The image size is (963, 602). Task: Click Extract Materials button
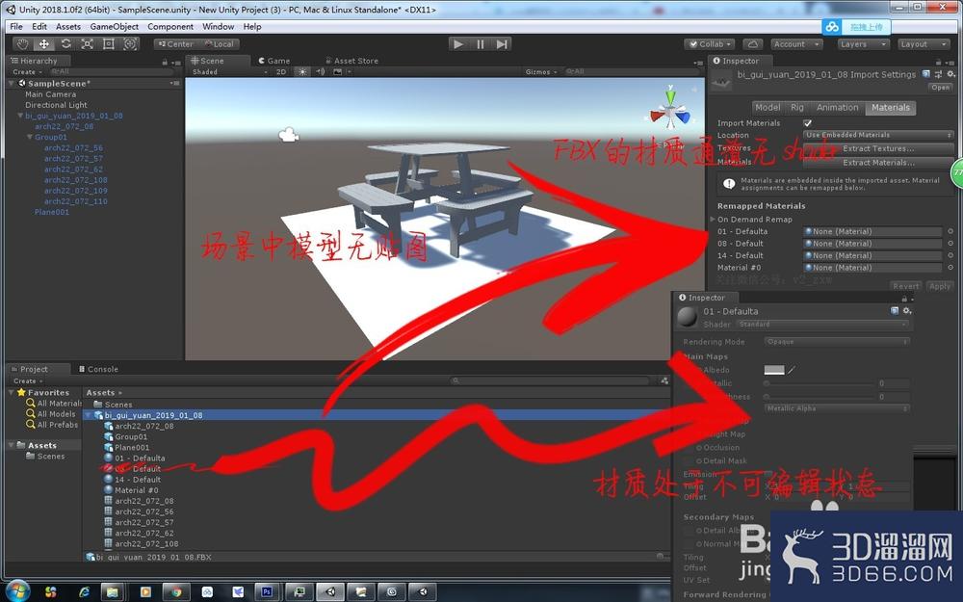coord(878,163)
